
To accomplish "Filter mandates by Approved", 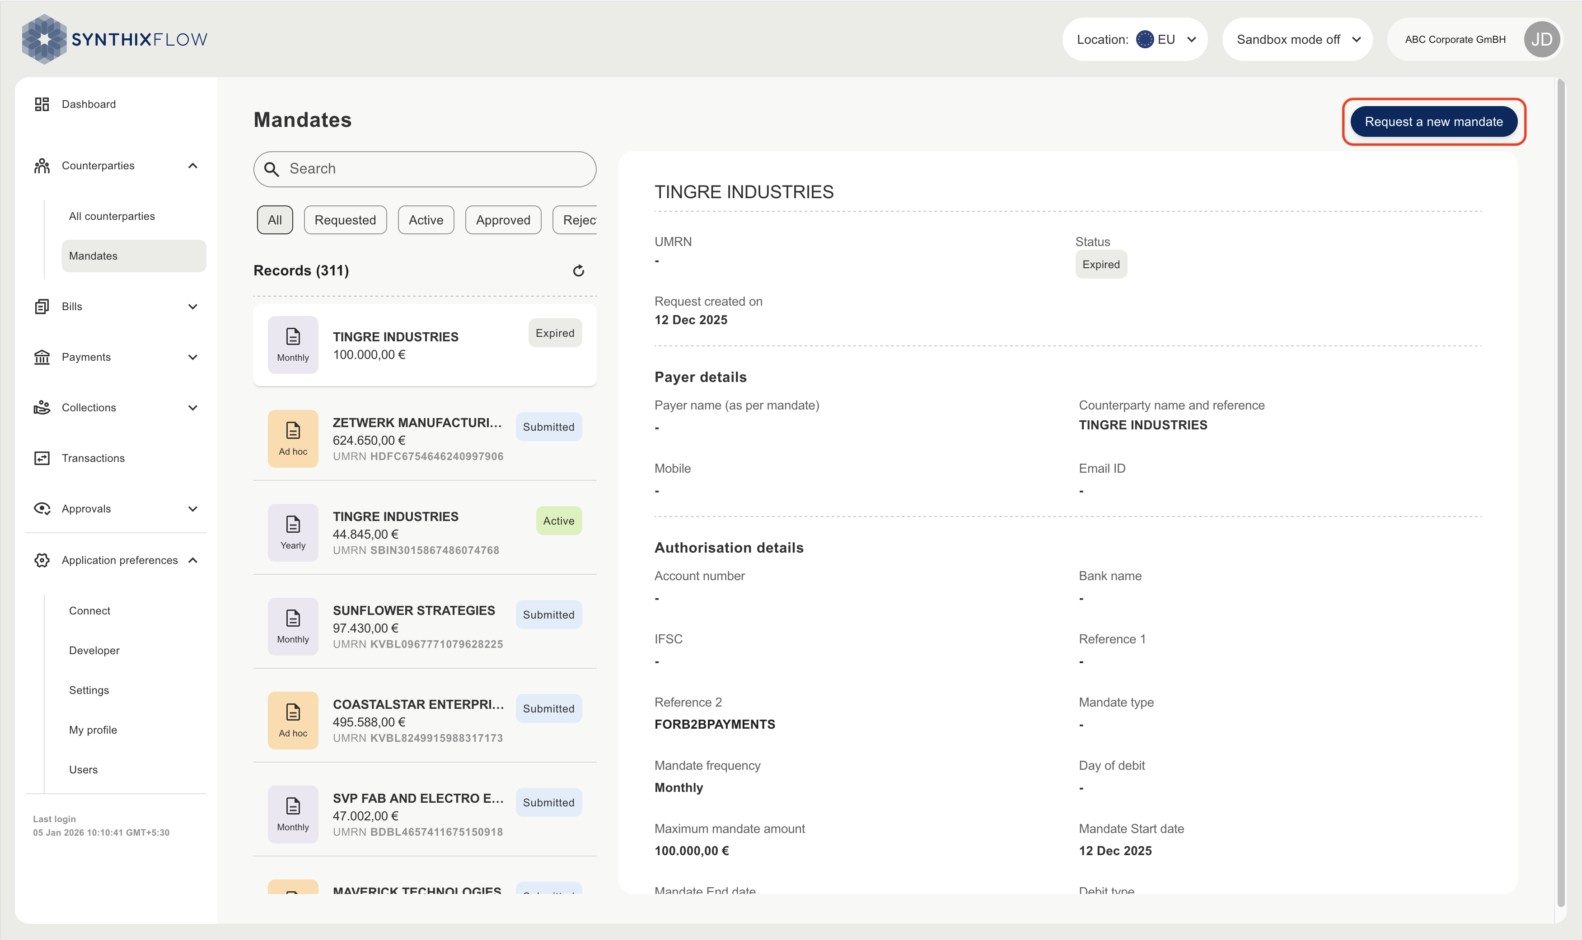I will 503,220.
